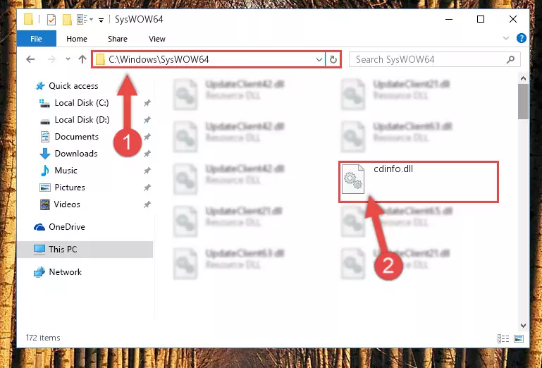Click the scroll up arrow of file list
This screenshot has height=368, width=542.
(x=523, y=78)
